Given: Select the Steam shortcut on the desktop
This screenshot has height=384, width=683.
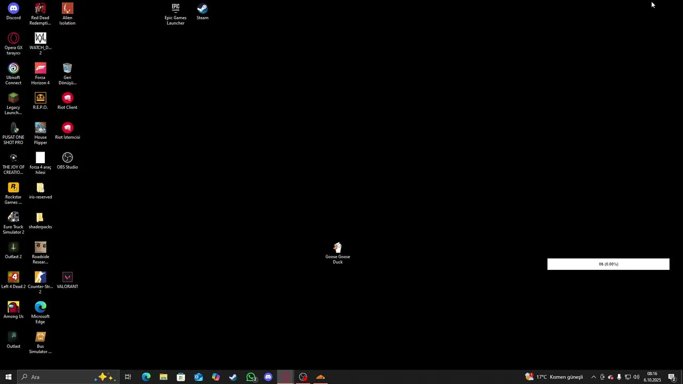Looking at the screenshot, I should pos(202,12).
